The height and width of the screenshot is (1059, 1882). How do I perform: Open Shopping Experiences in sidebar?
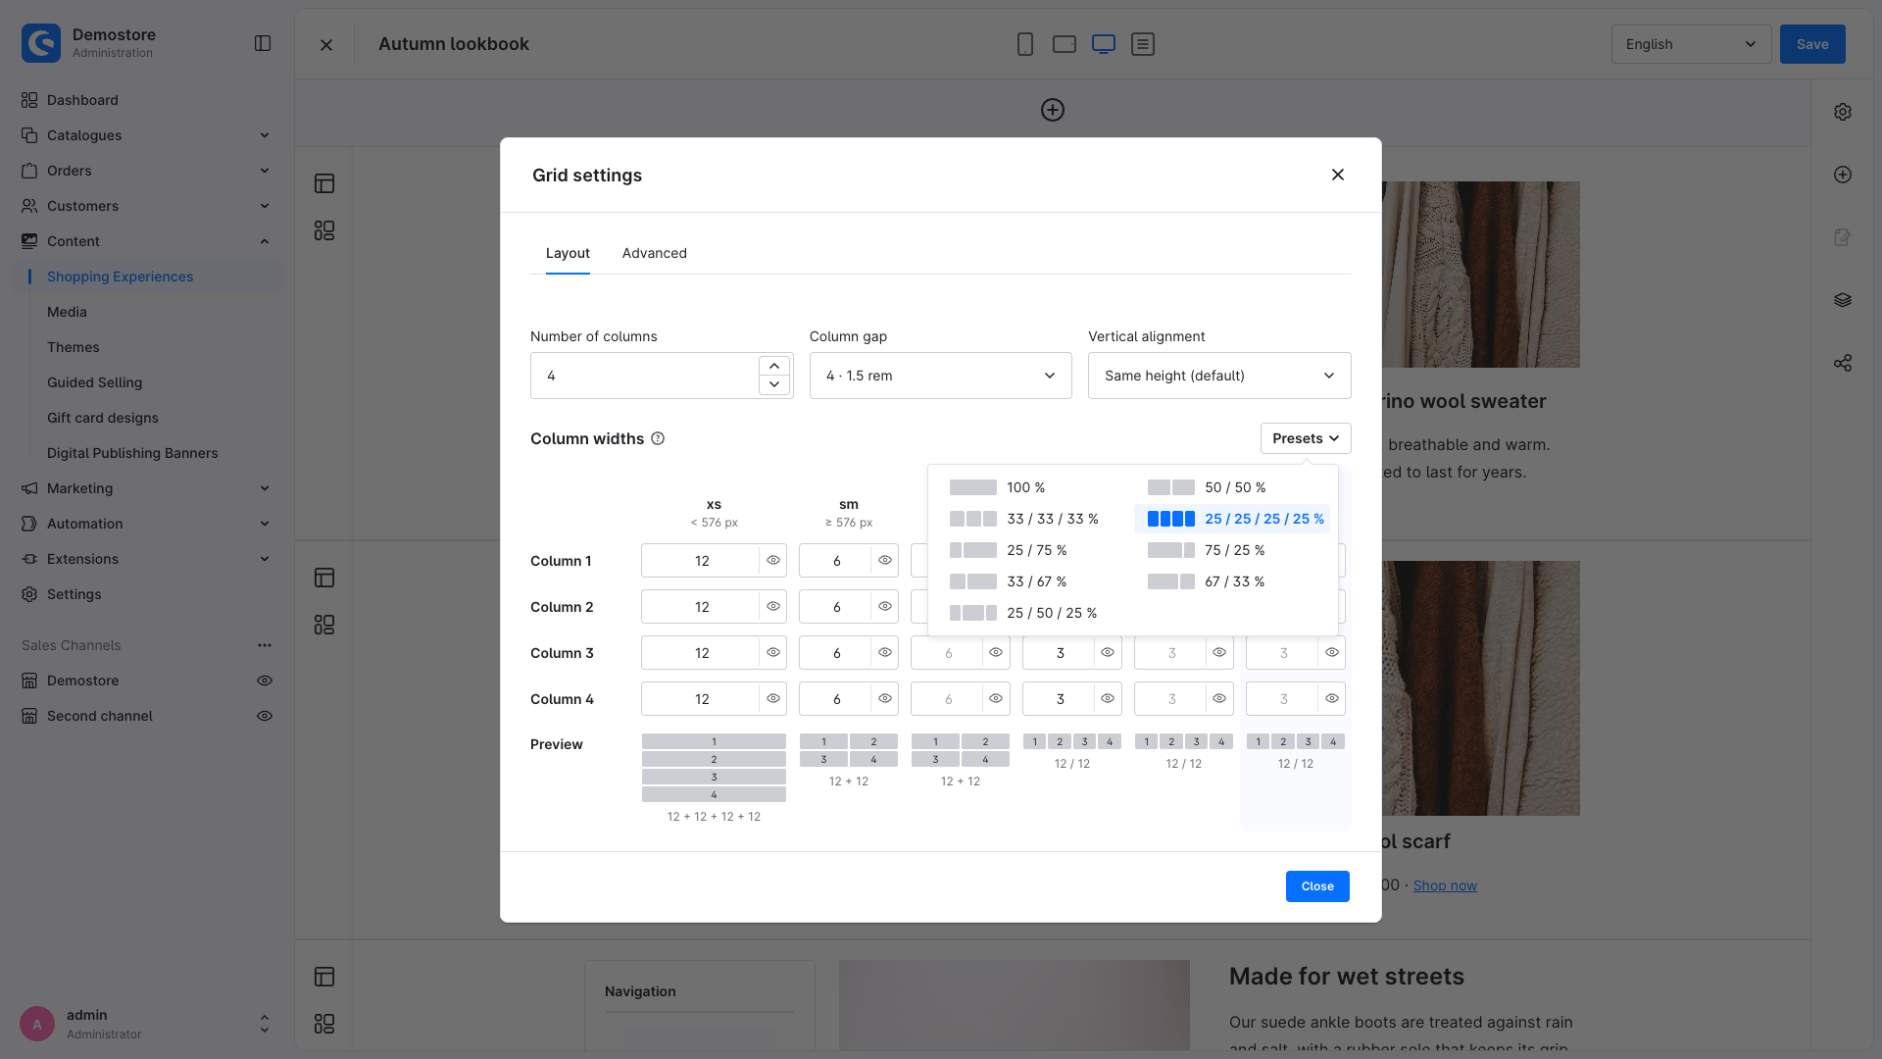point(147,277)
